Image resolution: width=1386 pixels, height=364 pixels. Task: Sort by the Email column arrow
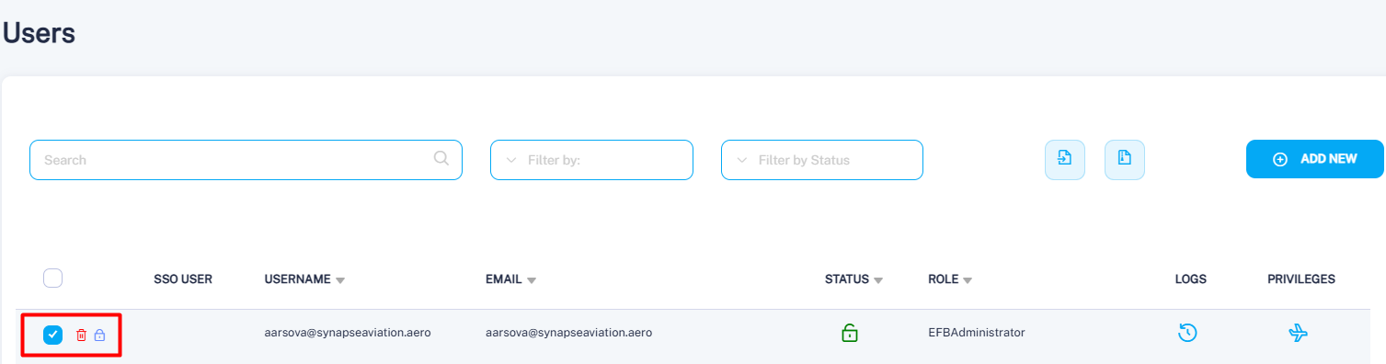[532, 280]
